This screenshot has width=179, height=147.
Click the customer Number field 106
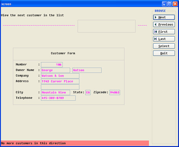coord(52,65)
